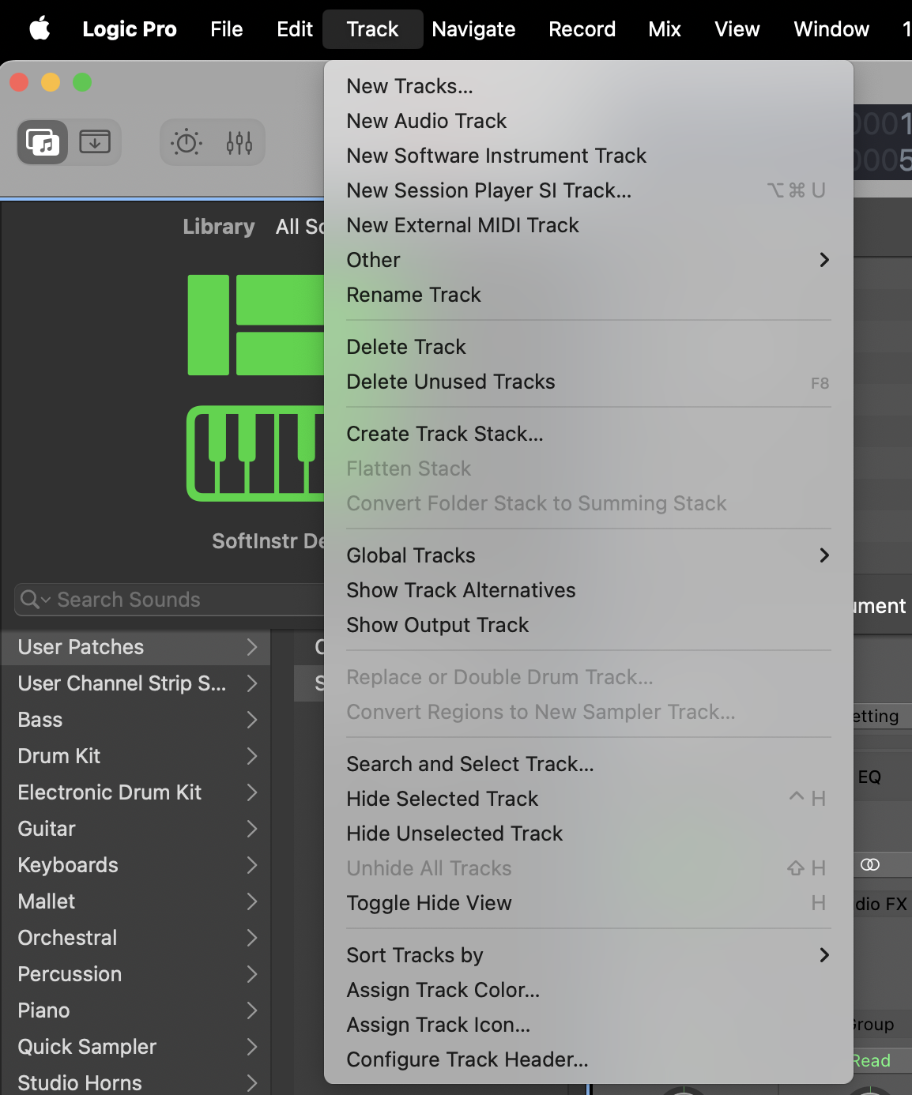The image size is (912, 1095).
Task: Click the search magnifier dropdown icon
Action: pyautogui.click(x=35, y=600)
